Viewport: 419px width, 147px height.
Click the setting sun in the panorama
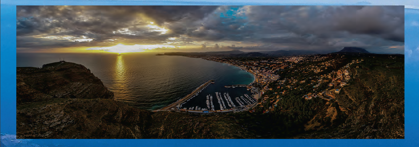tap(120, 49)
